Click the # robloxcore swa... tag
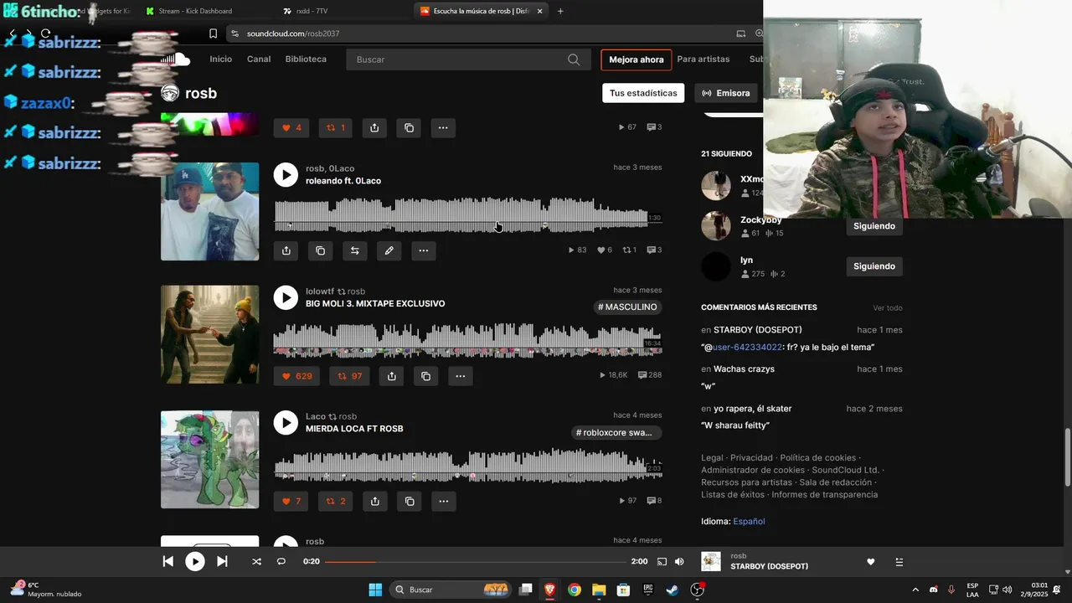Viewport: 1072px width, 603px height. pyautogui.click(x=618, y=433)
